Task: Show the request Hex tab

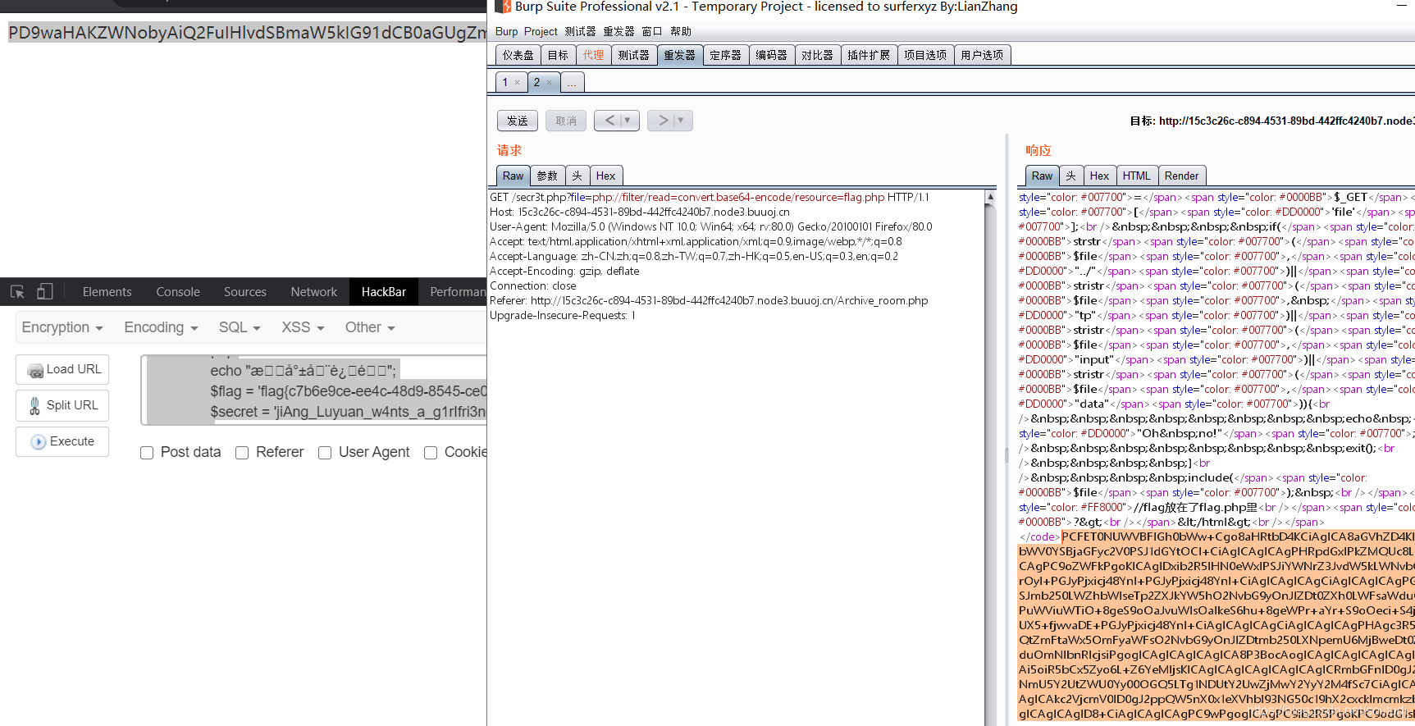Action: (606, 176)
